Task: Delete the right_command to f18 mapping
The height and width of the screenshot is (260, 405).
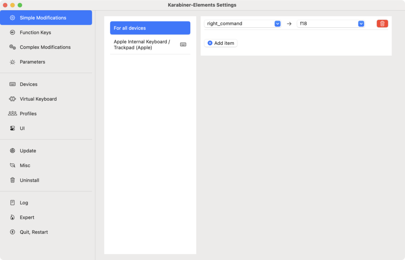Action: point(382,23)
